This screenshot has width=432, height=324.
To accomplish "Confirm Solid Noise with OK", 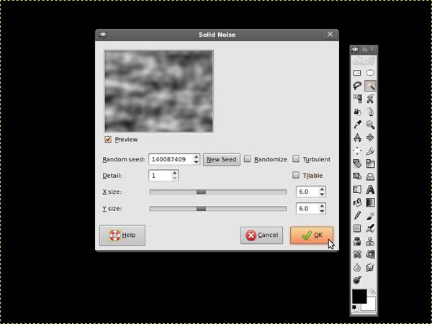I will 312,235.
